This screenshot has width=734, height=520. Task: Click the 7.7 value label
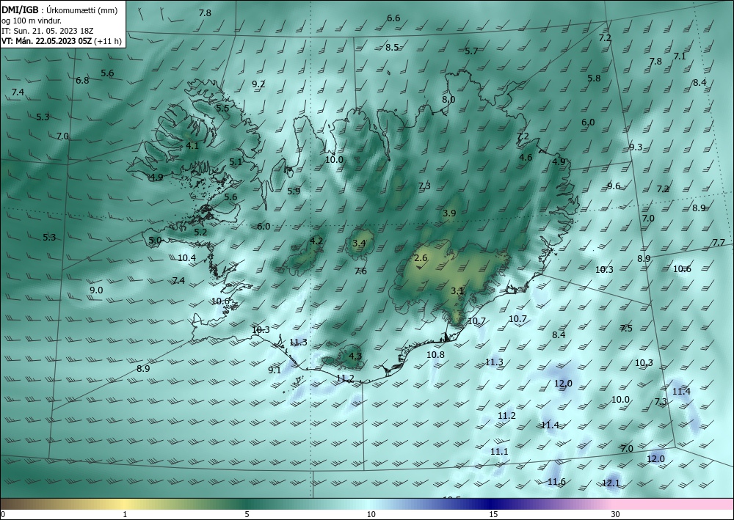point(718,242)
